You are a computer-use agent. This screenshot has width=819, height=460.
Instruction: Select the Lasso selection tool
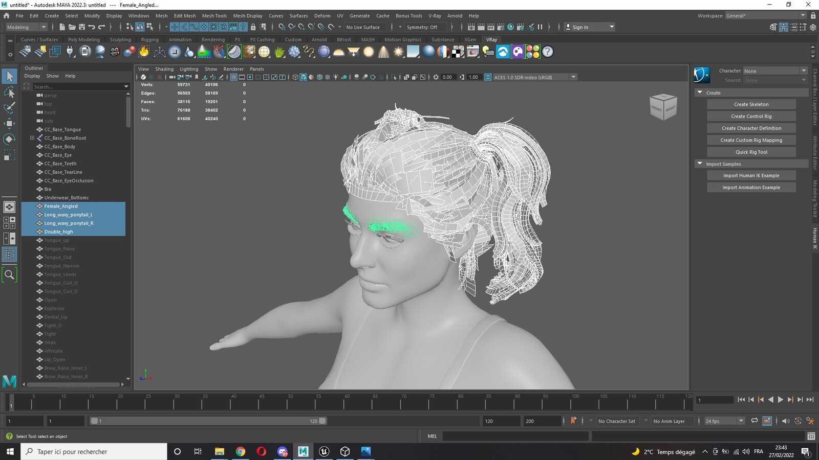(x=9, y=92)
